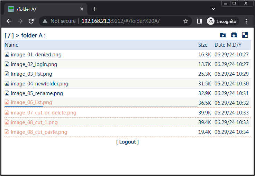Viewport: 255px width, 176px height.
Task: Click the Not secure site info warning
Action: [x=59, y=21]
